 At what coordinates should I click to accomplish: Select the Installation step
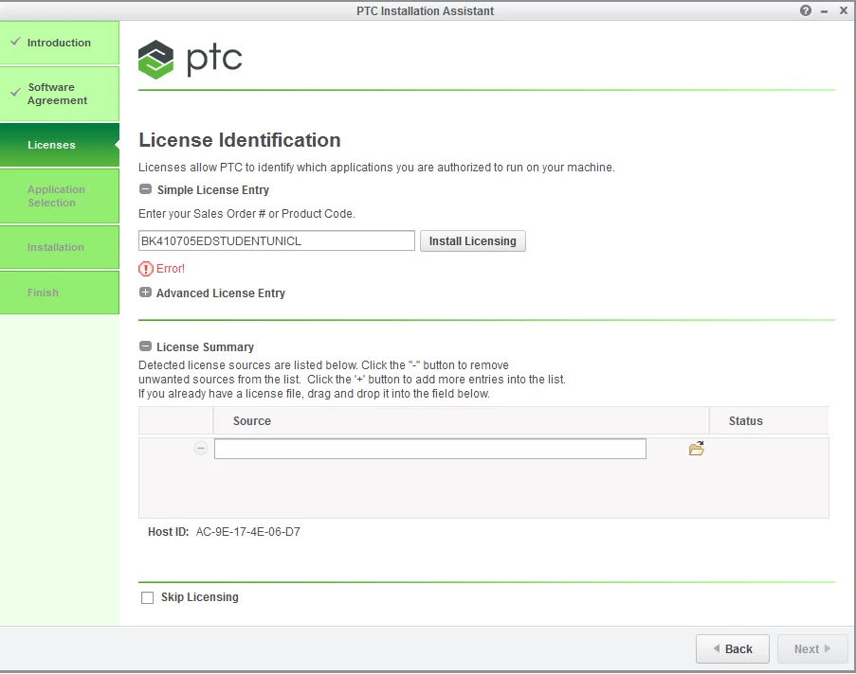tap(60, 247)
